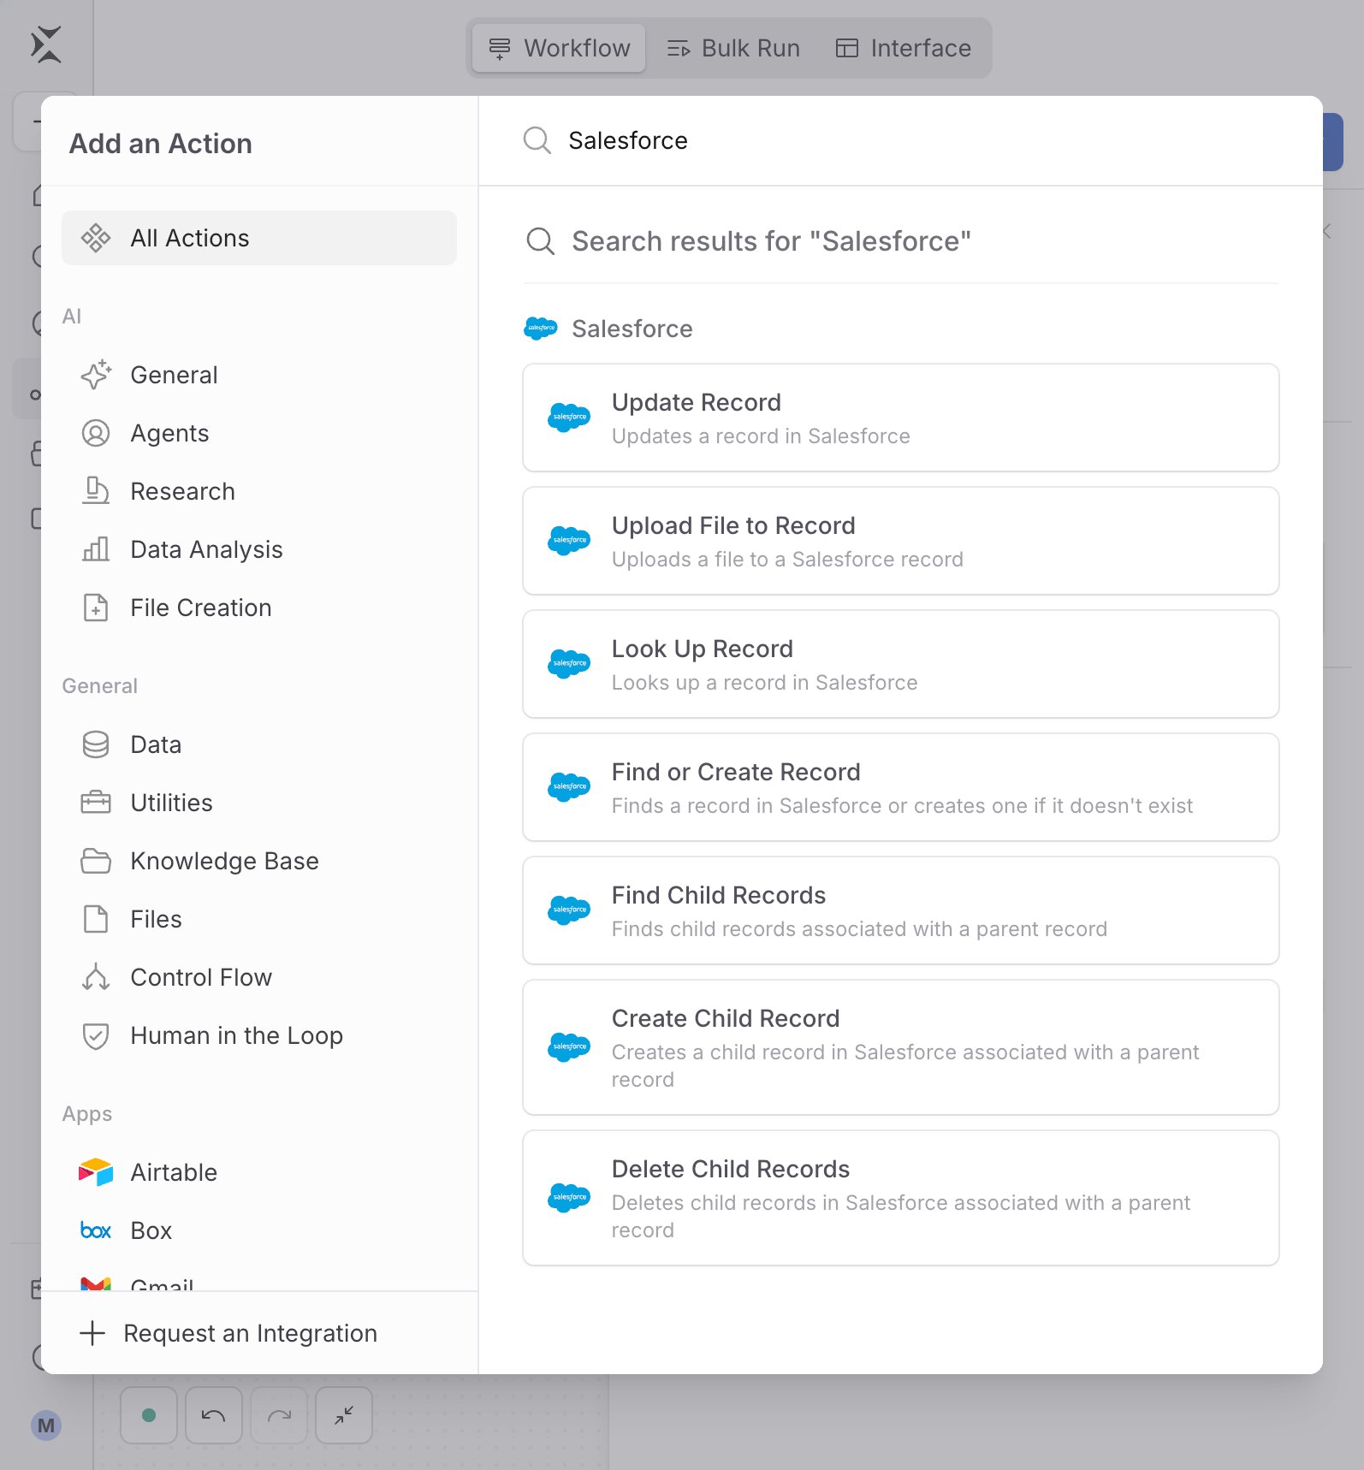Choose the Look Up Record action

click(x=901, y=664)
